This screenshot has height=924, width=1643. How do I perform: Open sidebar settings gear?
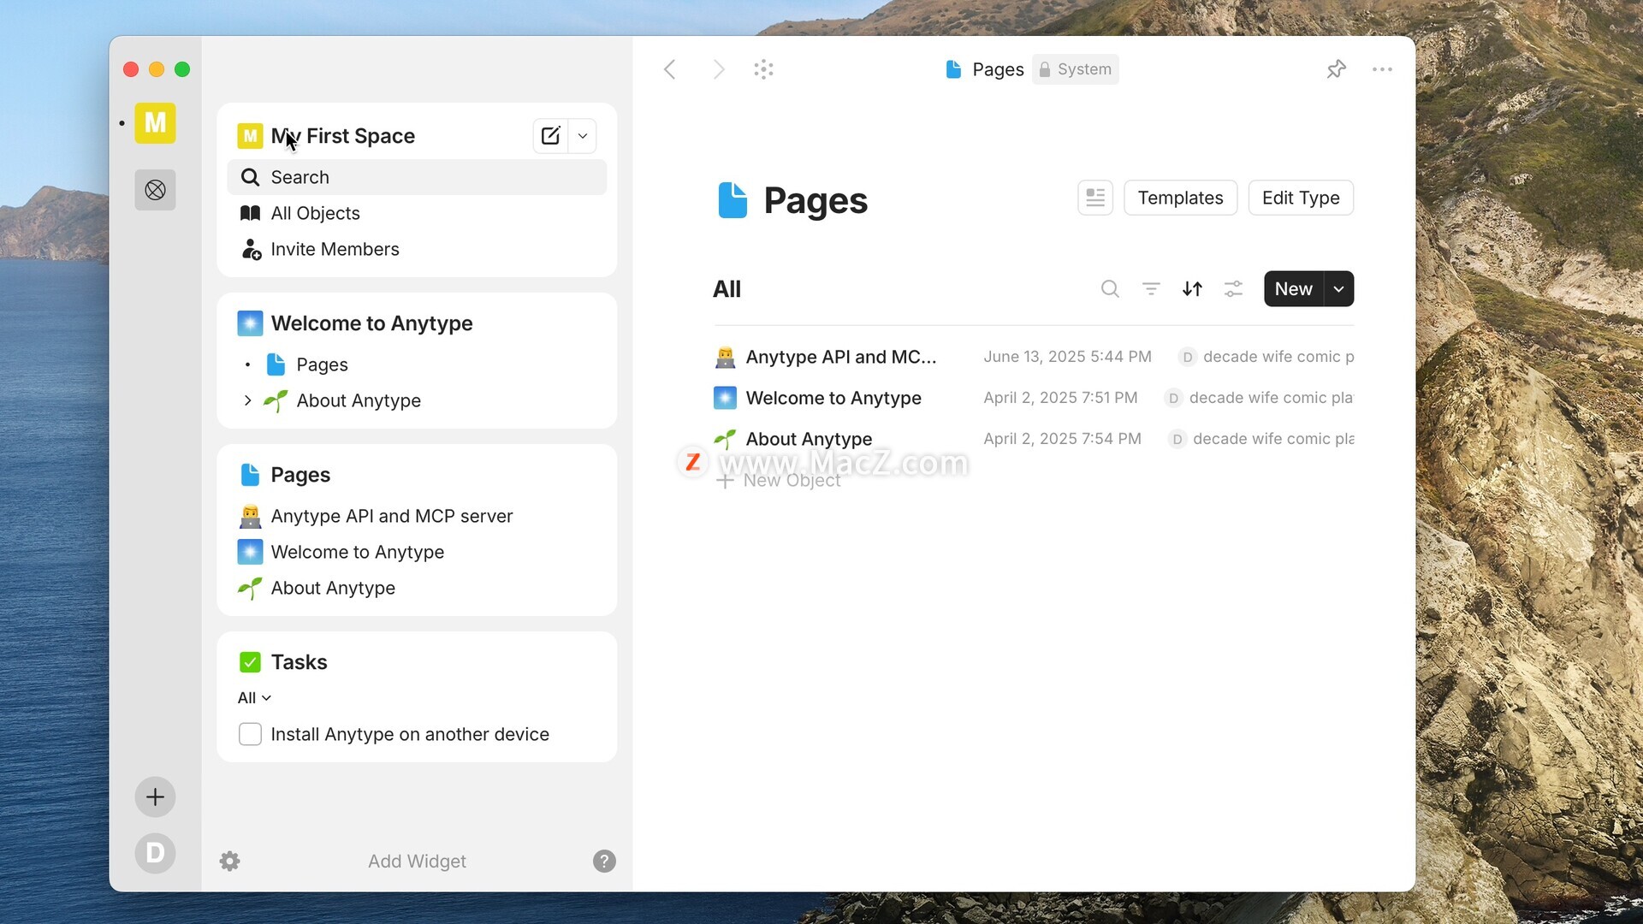[x=229, y=861]
